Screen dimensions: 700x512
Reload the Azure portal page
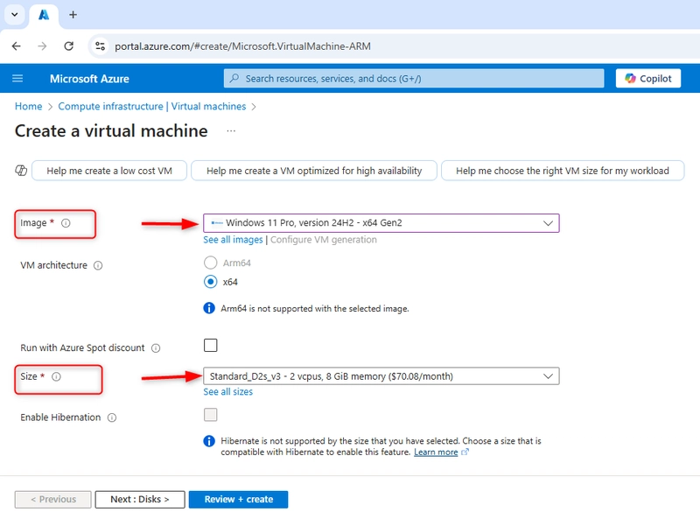[x=69, y=46]
